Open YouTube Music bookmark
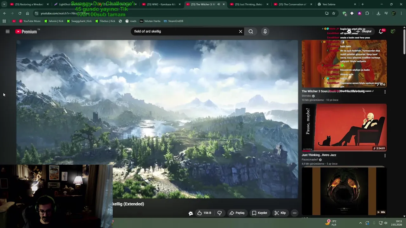The width and height of the screenshot is (406, 228). pyautogui.click(x=30, y=21)
